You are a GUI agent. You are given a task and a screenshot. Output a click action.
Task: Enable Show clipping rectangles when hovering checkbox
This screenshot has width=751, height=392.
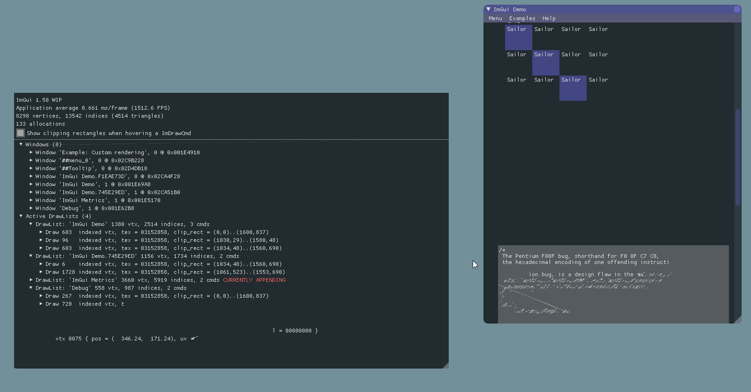point(20,133)
